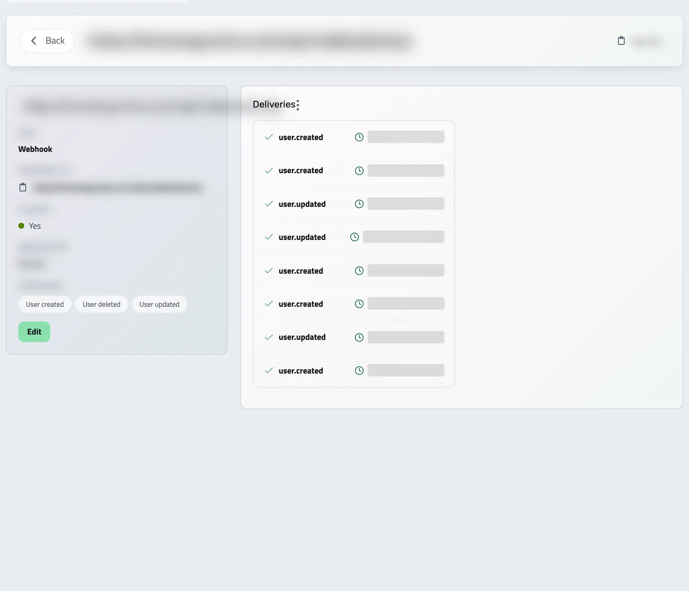Click the Edit button

pos(34,332)
